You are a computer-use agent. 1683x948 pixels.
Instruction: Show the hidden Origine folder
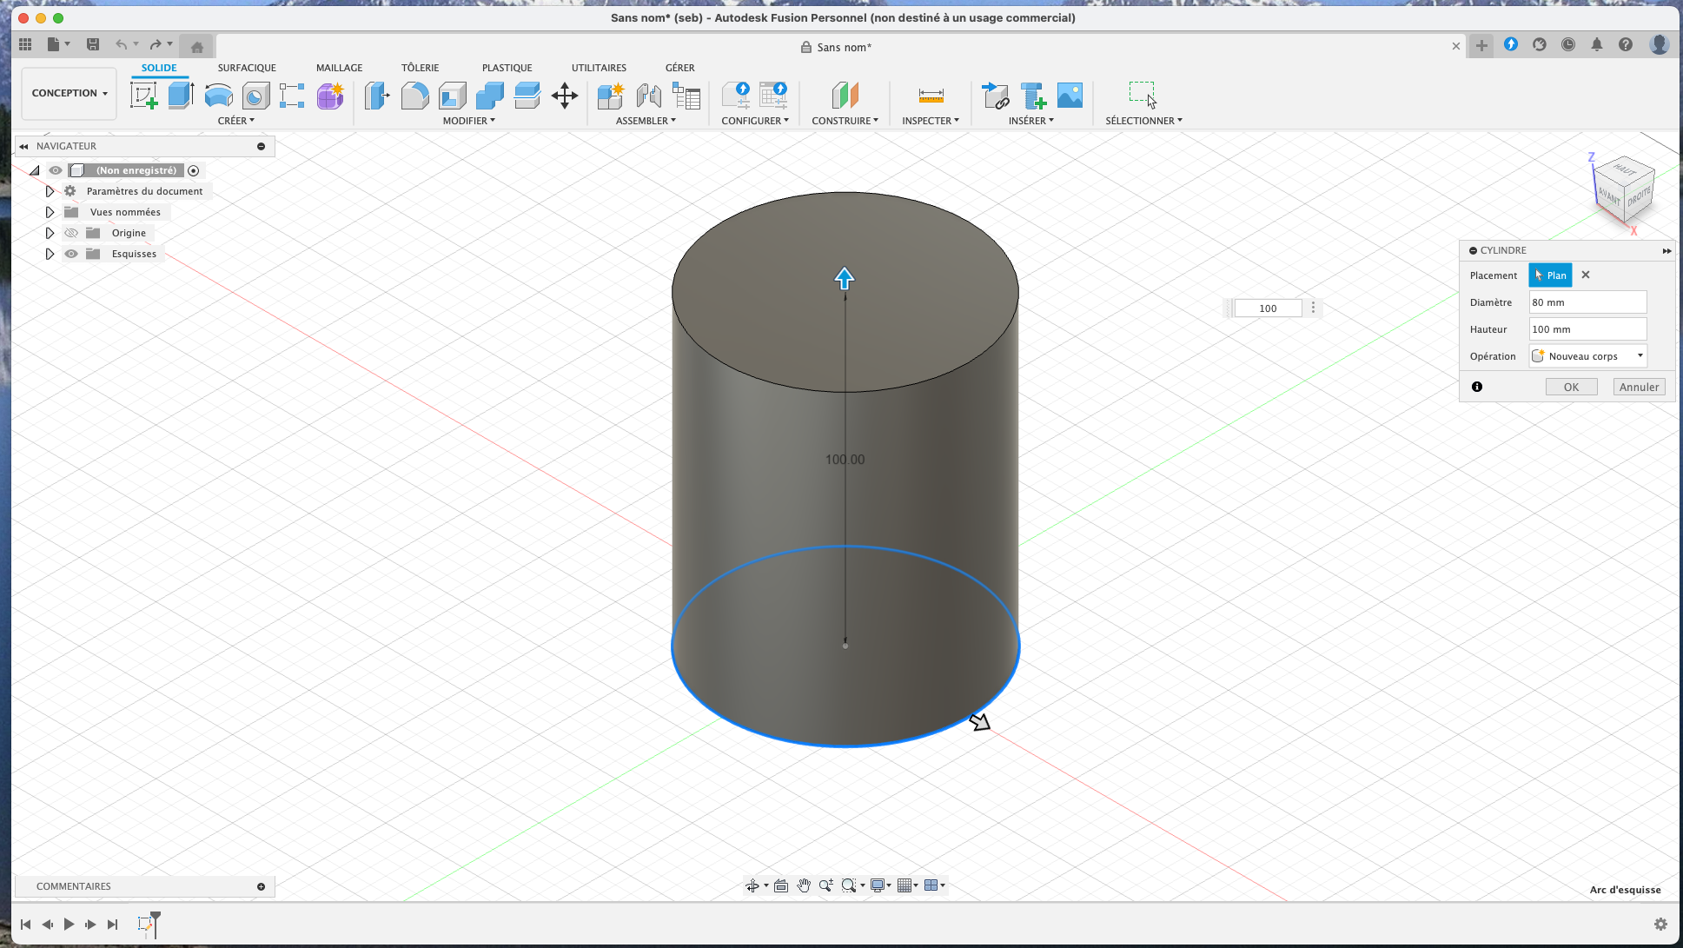click(71, 233)
